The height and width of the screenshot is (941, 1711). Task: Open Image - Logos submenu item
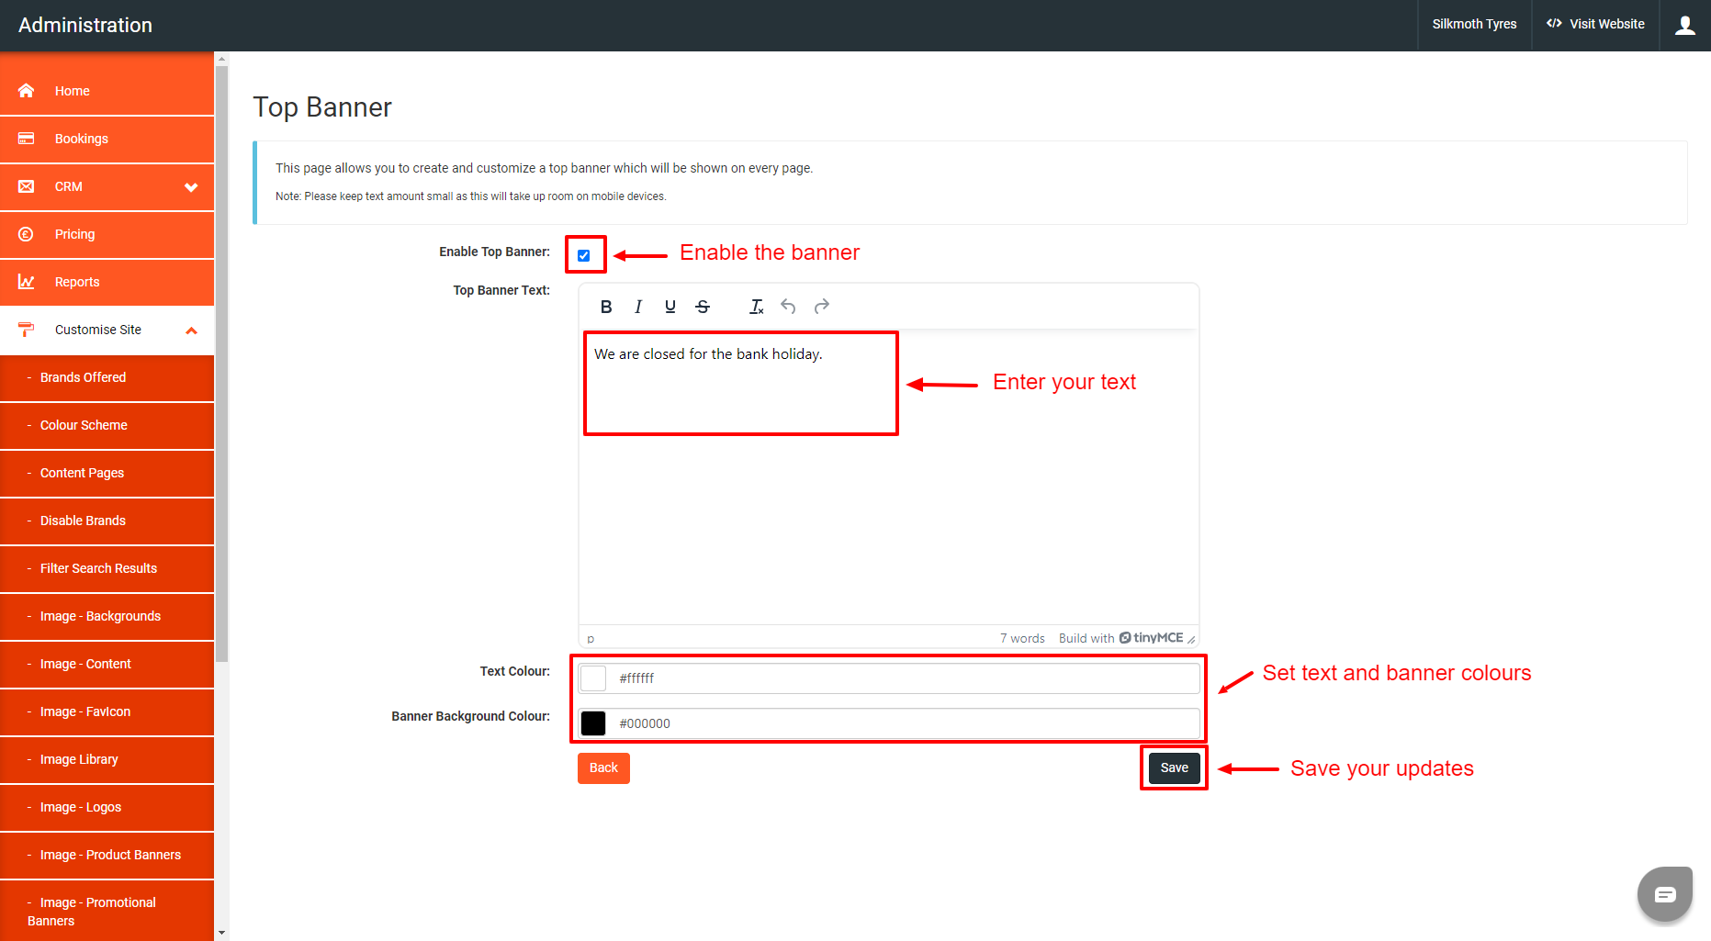[107, 807]
